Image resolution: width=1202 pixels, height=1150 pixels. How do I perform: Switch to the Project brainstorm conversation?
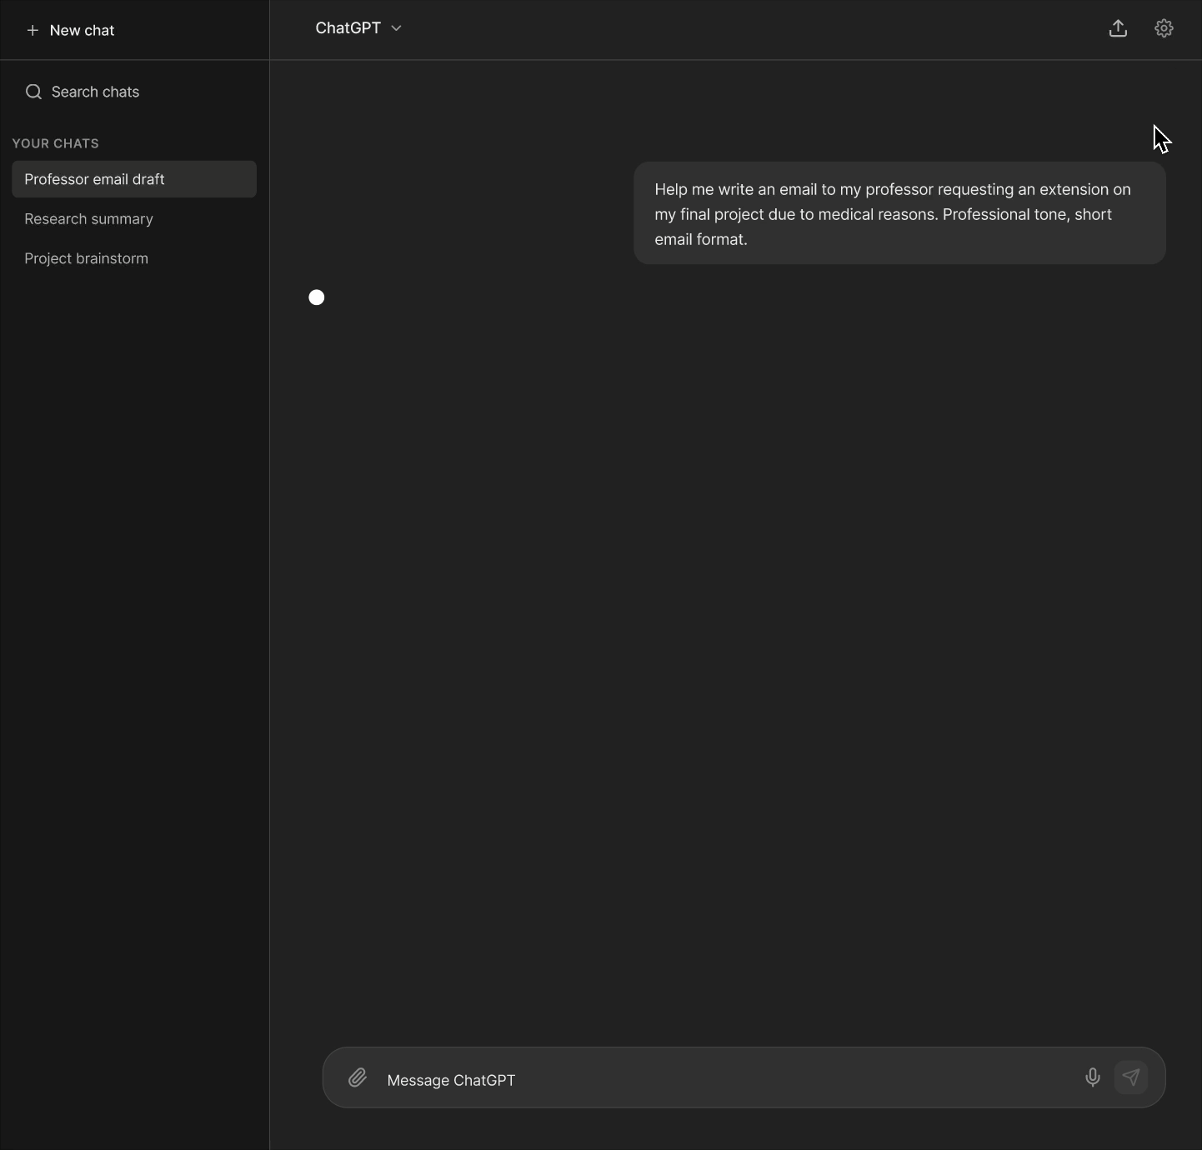pyautogui.click(x=86, y=258)
